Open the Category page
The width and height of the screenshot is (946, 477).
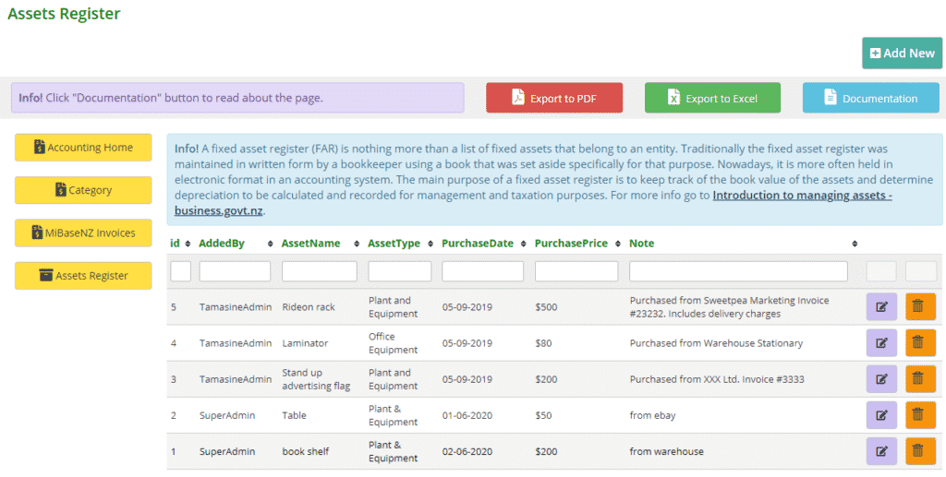83,190
